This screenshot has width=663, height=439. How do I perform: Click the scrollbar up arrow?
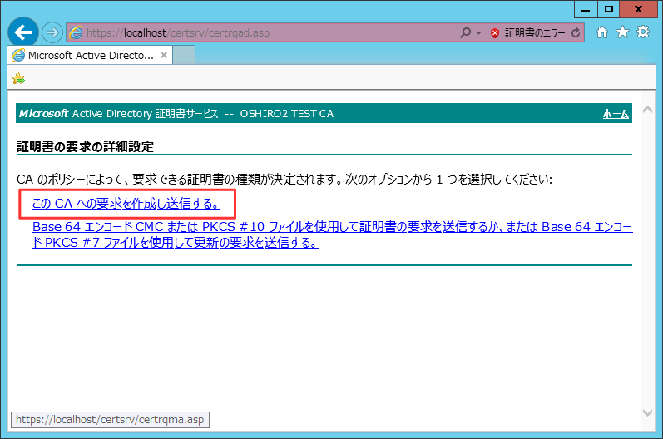[x=647, y=110]
